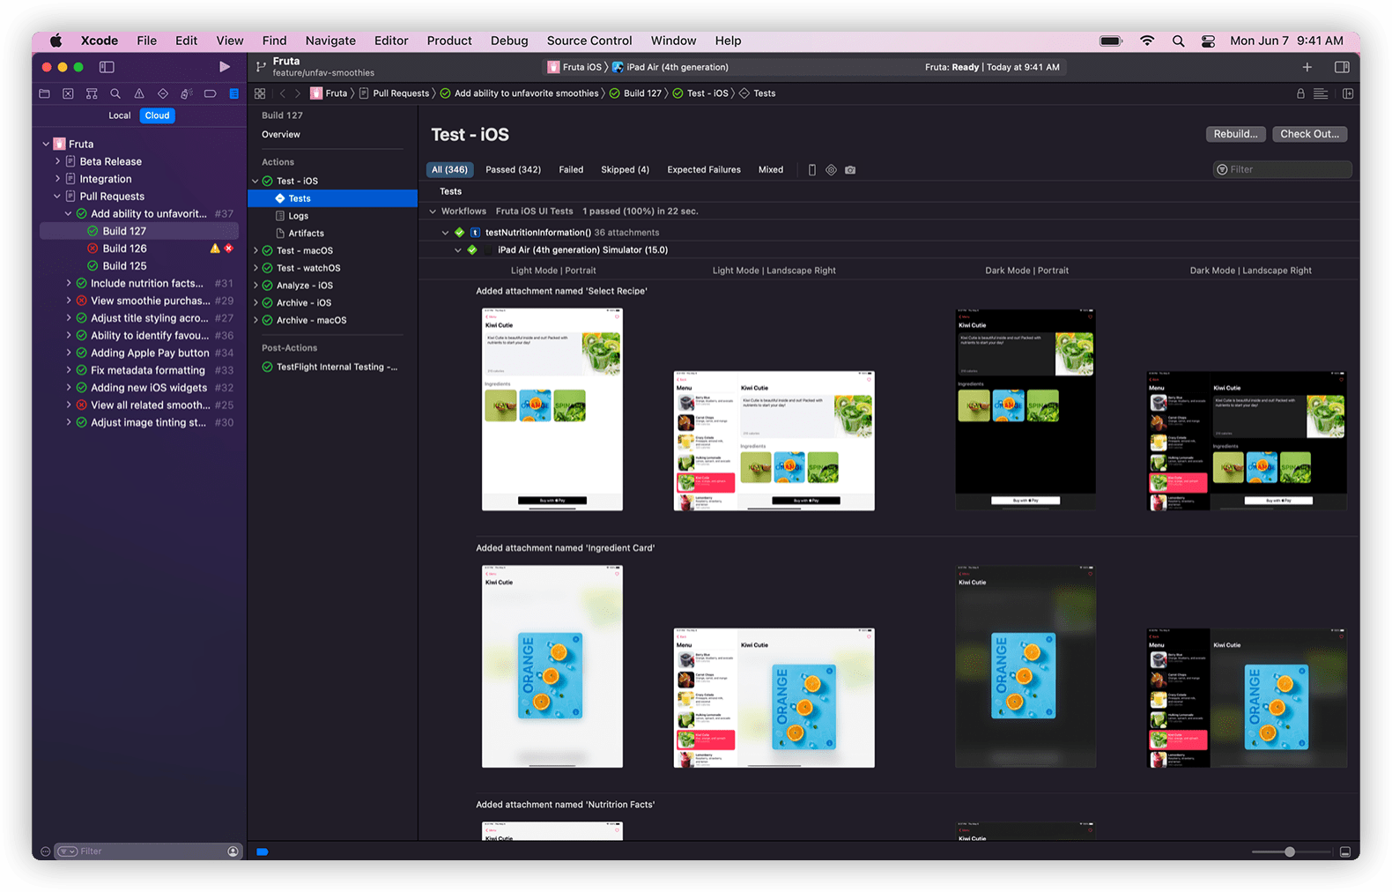Screen dimensions: 1392x892
Task: Filter tests by device icon
Action: [812, 170]
